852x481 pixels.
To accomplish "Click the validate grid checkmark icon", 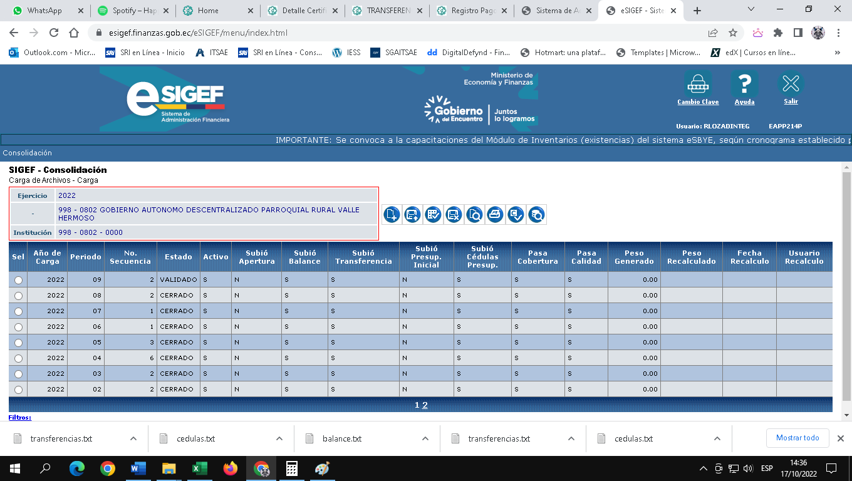I will 433,215.
